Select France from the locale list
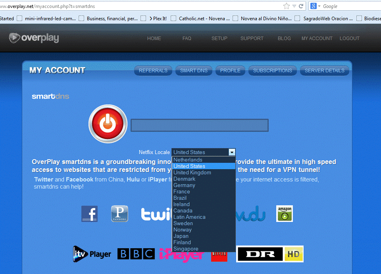 pos(204,191)
